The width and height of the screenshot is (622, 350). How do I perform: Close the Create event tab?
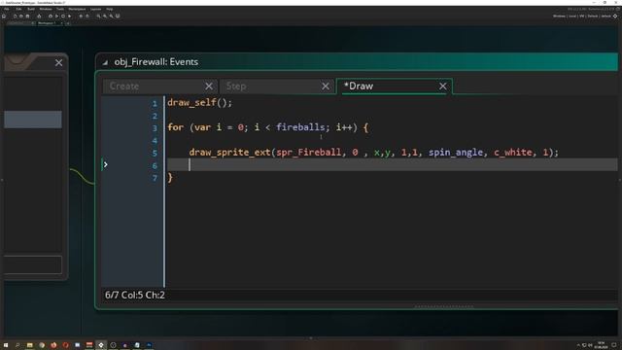(209, 87)
